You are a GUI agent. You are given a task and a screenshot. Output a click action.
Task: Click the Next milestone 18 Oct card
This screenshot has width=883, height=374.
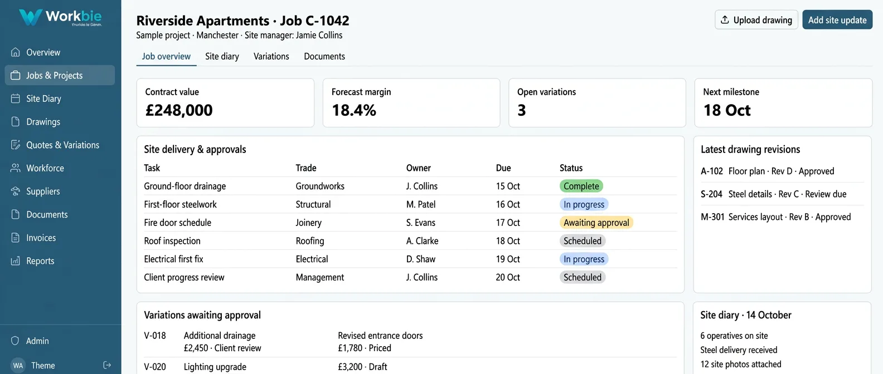(x=783, y=103)
